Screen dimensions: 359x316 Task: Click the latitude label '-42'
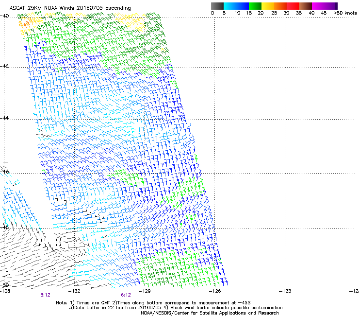[x=4, y=66]
